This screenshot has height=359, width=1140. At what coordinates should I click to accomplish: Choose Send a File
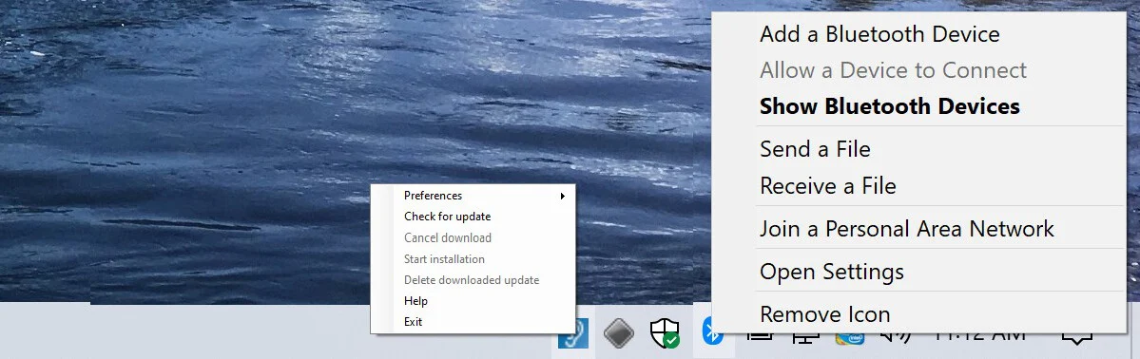[815, 149]
